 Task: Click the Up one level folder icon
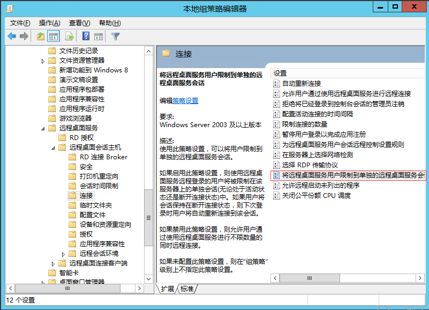coord(41,36)
